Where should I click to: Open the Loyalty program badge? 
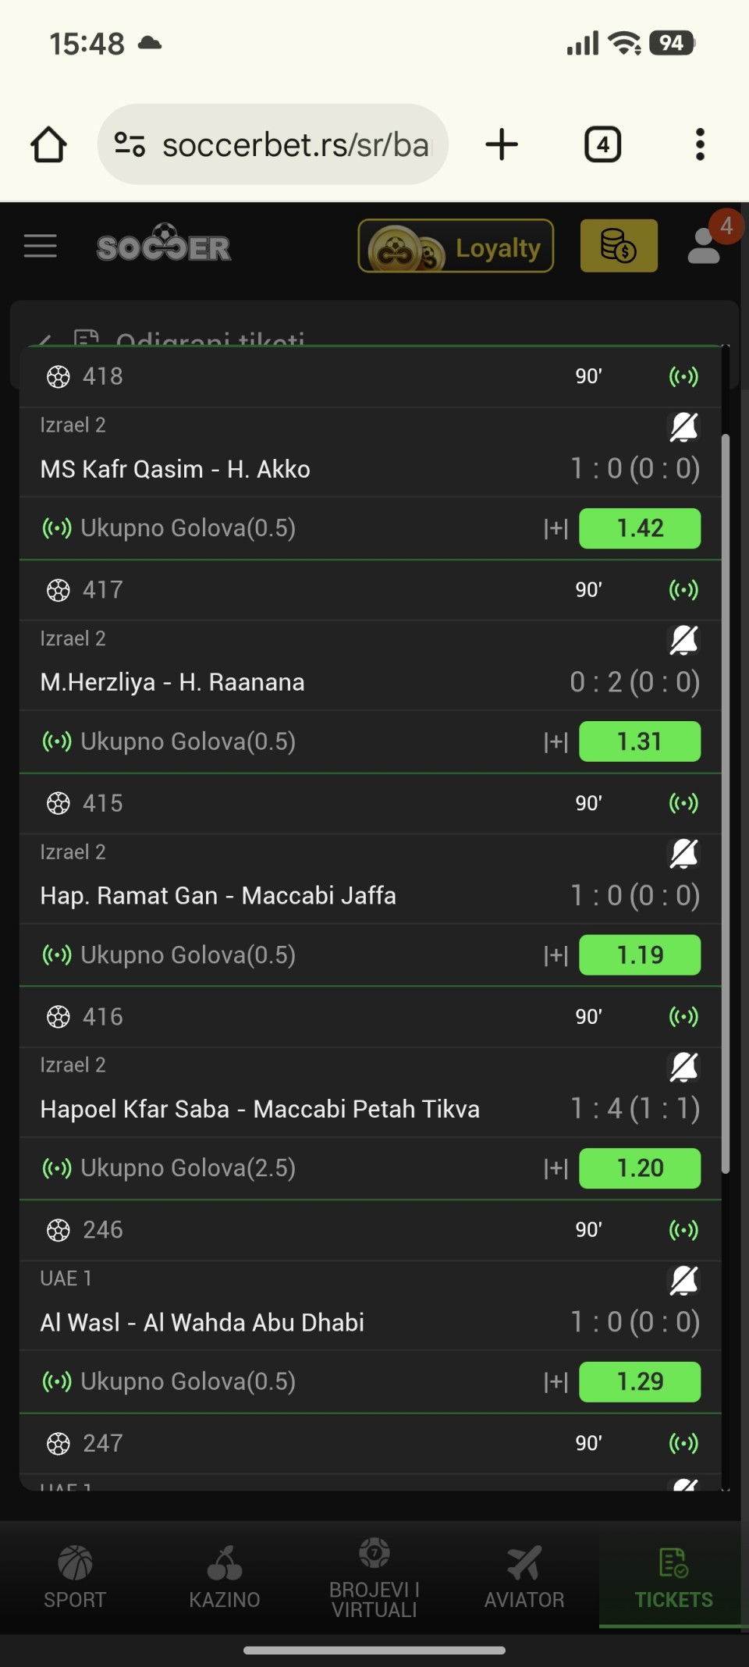(456, 247)
